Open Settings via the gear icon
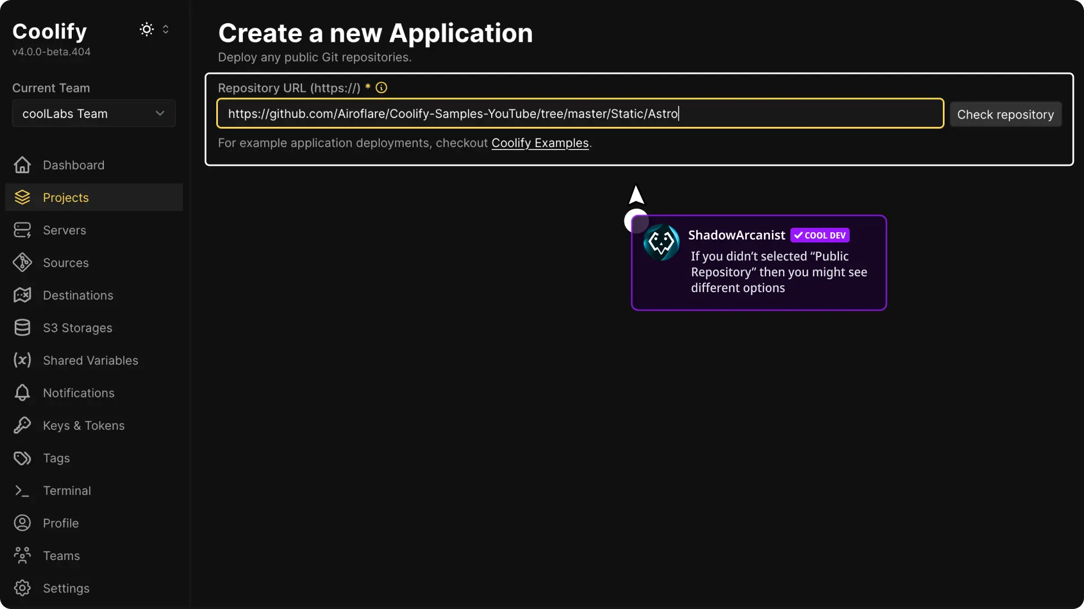The image size is (1084, 609). tap(21, 588)
